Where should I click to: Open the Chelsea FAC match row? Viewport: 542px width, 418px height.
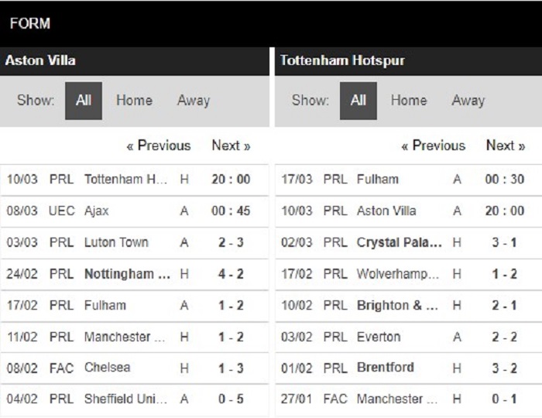click(135, 368)
